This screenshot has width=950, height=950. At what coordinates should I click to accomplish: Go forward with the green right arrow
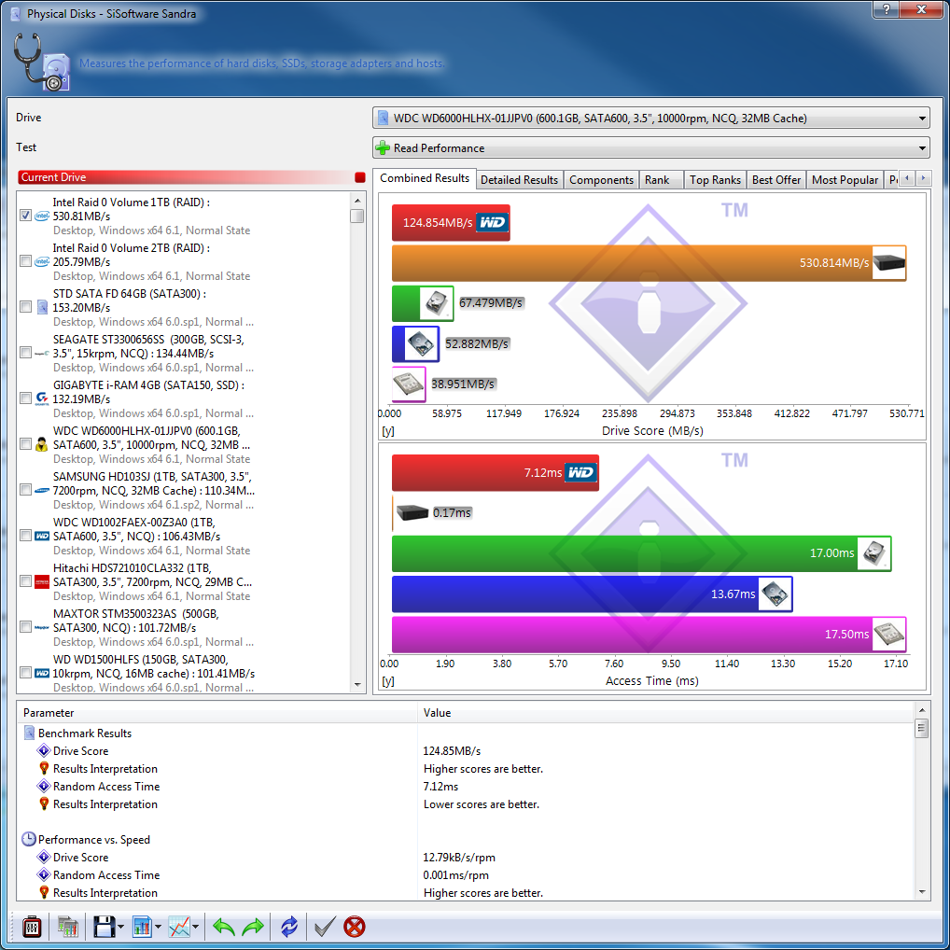[x=253, y=927]
